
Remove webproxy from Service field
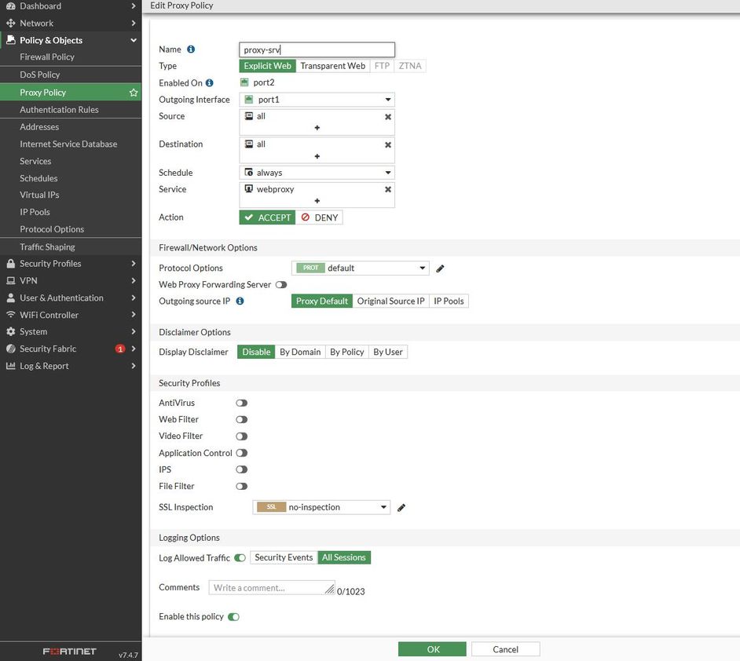coord(388,189)
